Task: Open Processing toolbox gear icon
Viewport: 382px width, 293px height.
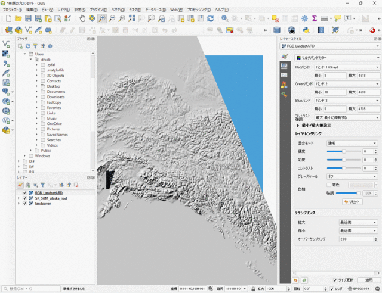Action: click(x=304, y=18)
